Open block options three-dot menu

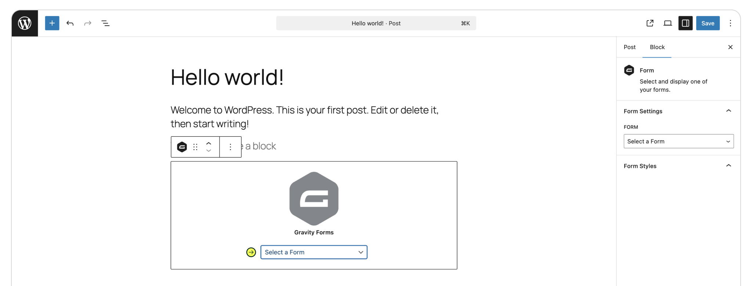coord(230,147)
